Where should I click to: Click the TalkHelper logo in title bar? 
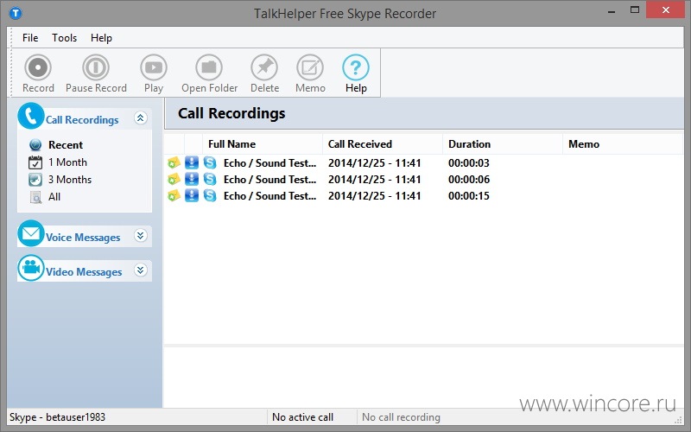pyautogui.click(x=16, y=13)
